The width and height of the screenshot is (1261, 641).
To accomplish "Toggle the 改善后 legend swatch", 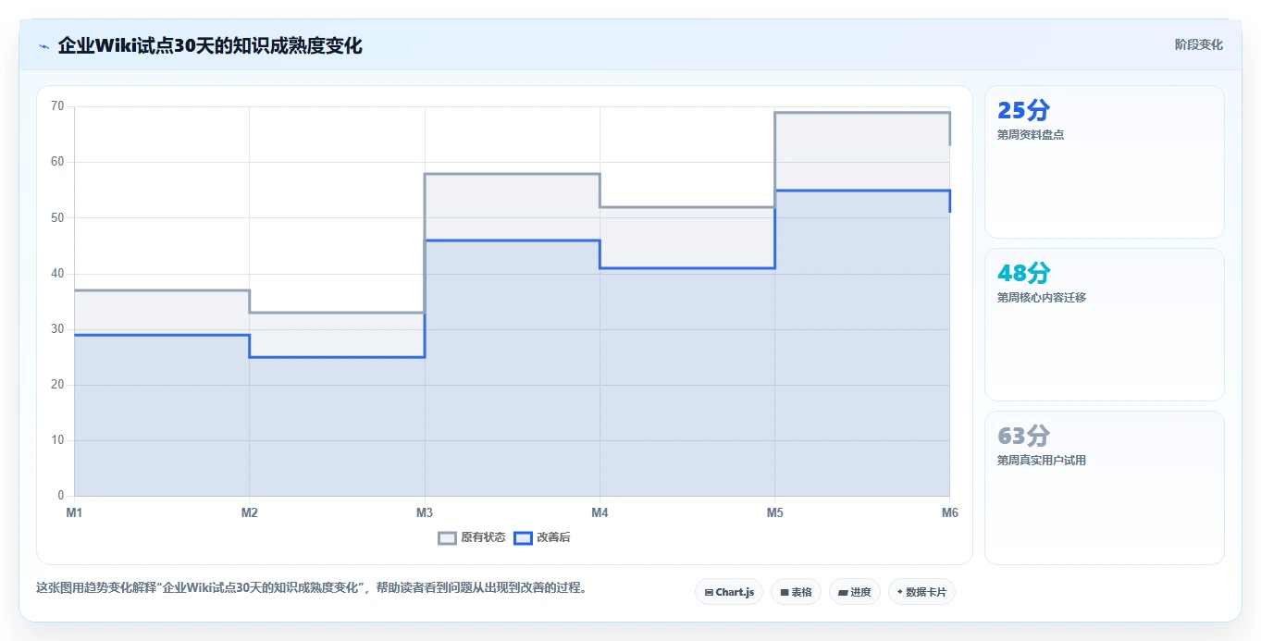I will (x=523, y=537).
